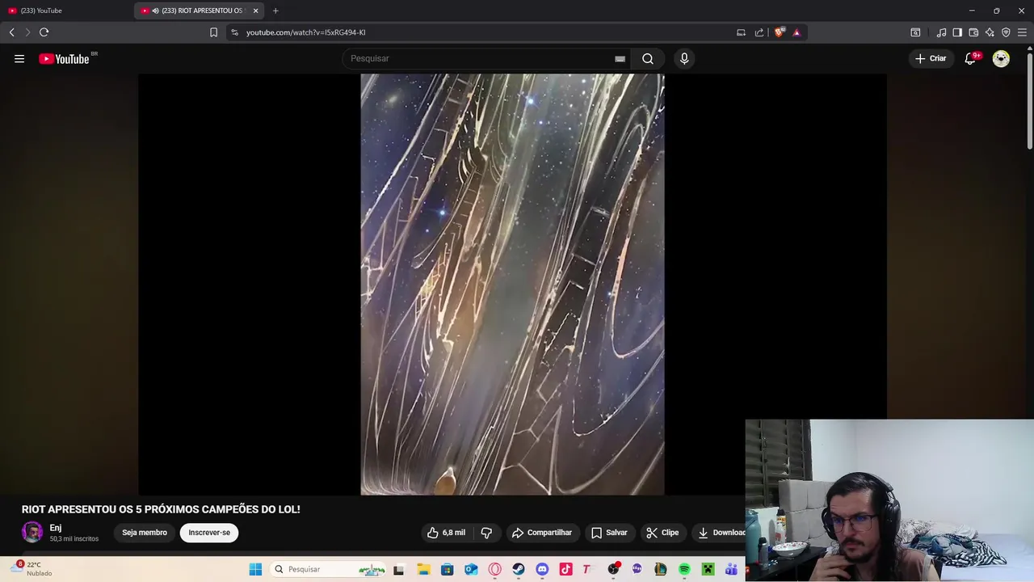Switch to the first (233) YouTube tab

(x=65, y=11)
